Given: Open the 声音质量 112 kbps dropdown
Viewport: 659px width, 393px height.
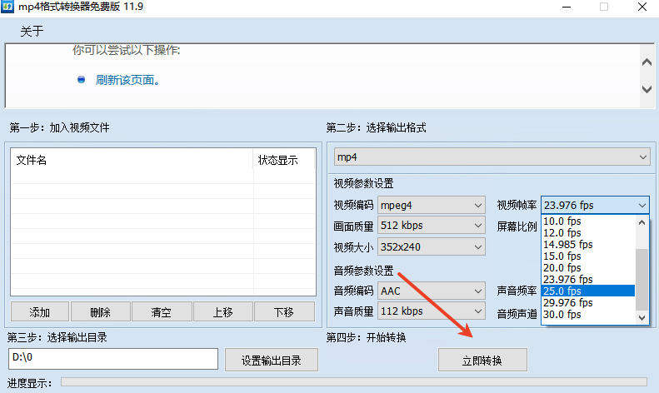Looking at the screenshot, I should tap(432, 311).
